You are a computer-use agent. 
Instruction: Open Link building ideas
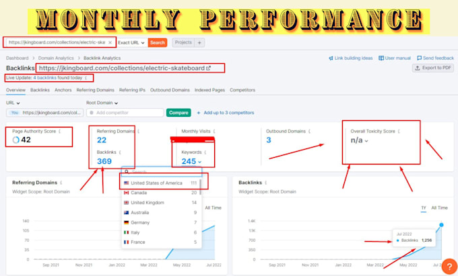coord(350,58)
